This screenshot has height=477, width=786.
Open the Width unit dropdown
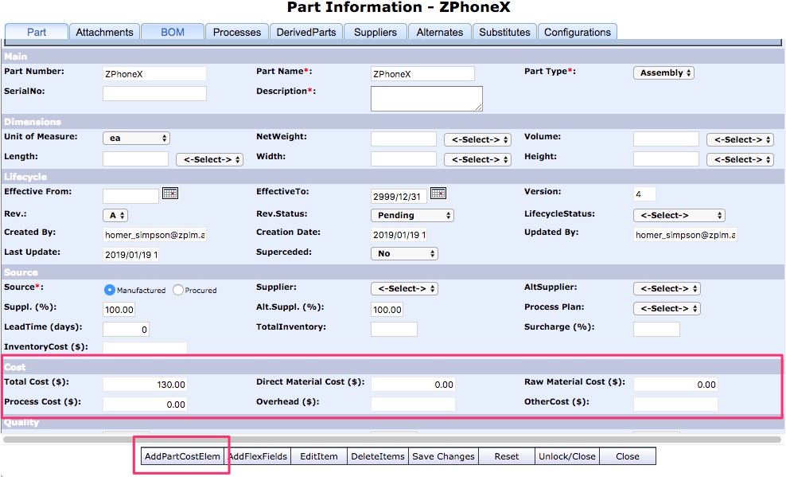477,159
